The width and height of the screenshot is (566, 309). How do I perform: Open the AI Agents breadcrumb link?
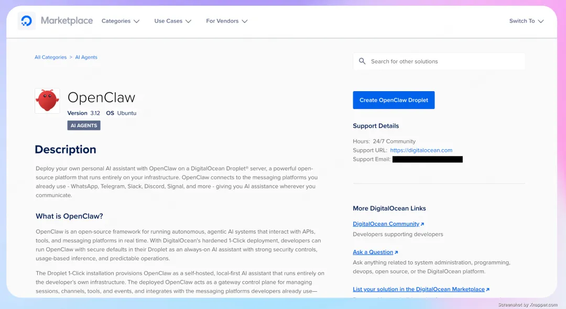coord(86,57)
